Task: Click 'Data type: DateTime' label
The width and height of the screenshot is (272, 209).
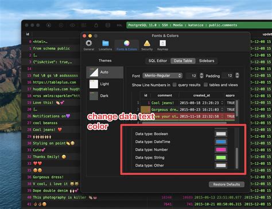Action: 153,142
